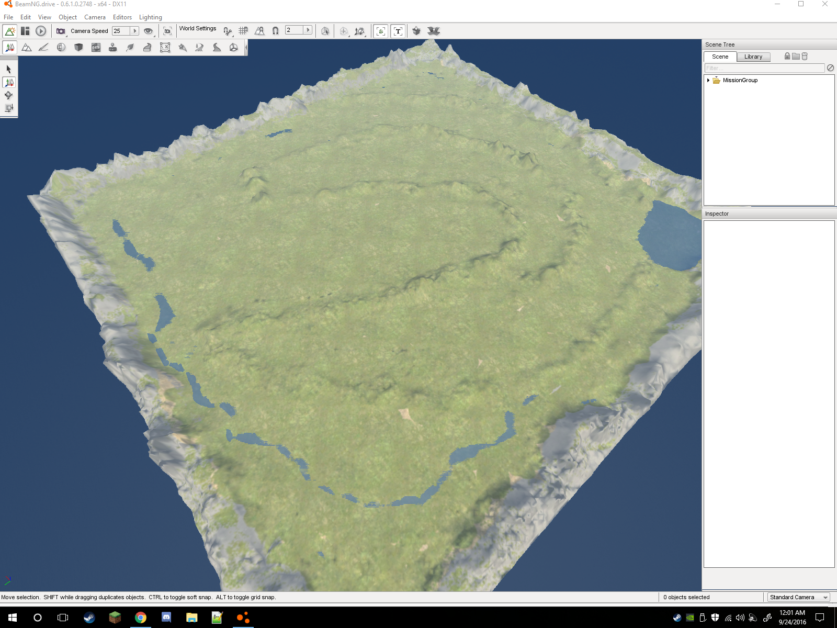Viewport: 837px width, 628px height.
Task: Select the Decal Editor stamp icon
Action: 112,48
